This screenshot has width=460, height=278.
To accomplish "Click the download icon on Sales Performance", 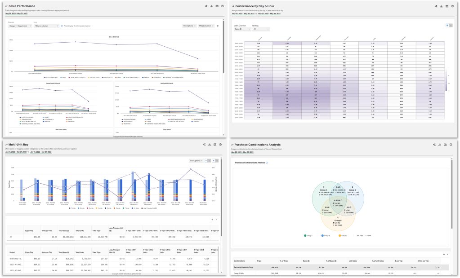I will click(212, 6).
